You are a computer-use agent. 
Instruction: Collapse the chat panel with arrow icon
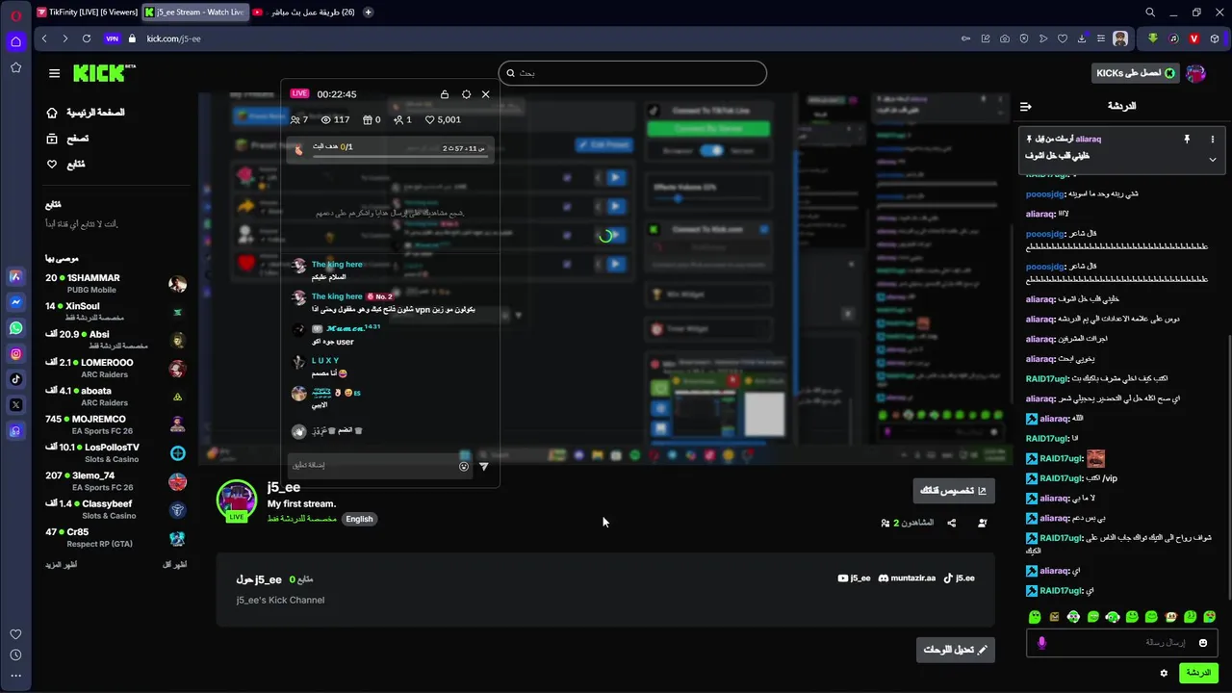pyautogui.click(x=1026, y=107)
